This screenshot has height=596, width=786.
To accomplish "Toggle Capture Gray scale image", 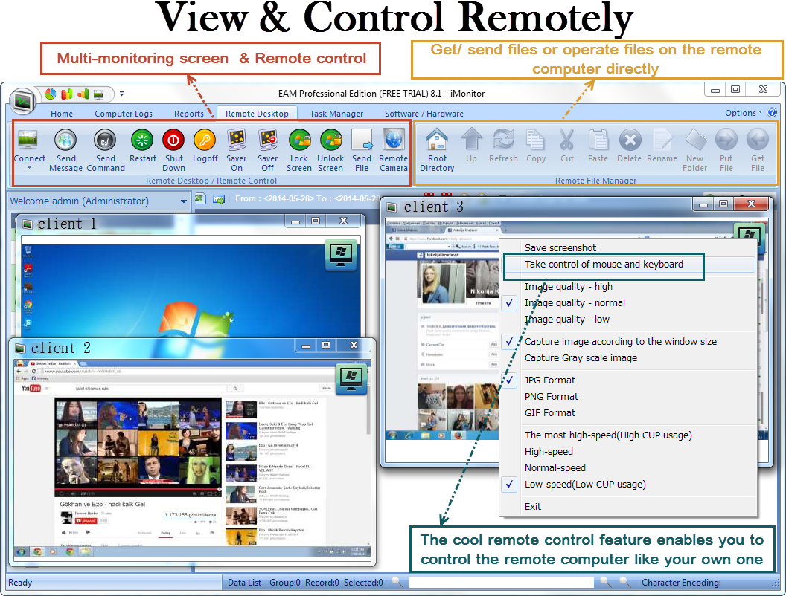I will point(581,358).
